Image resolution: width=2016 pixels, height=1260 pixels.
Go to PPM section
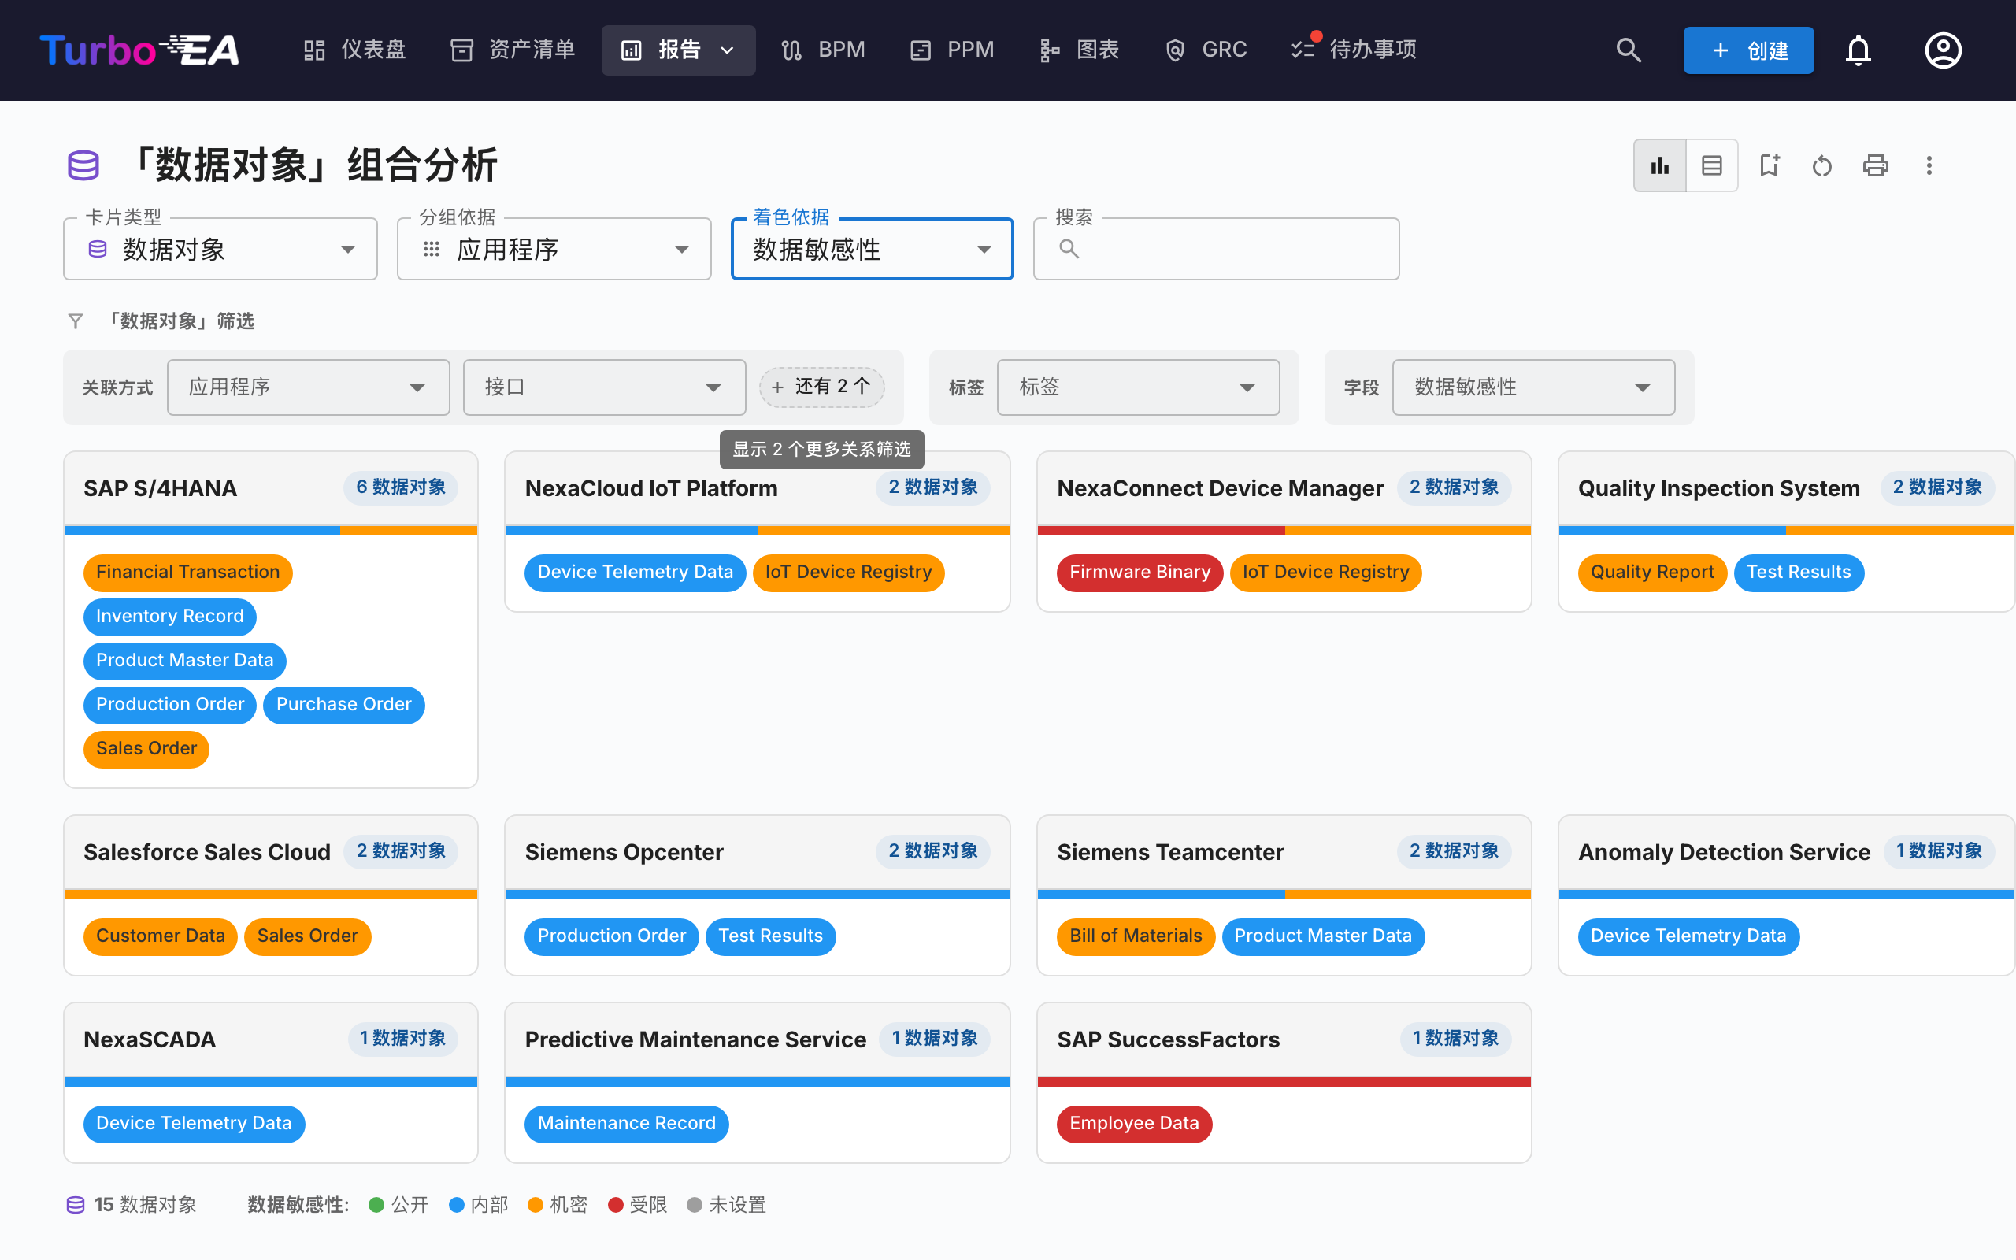pos(952,50)
